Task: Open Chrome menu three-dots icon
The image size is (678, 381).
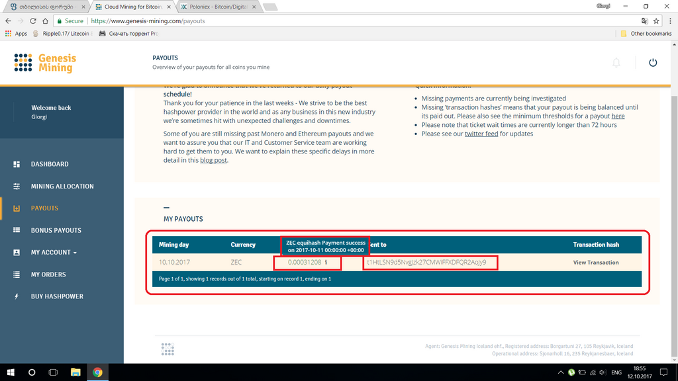Action: click(x=670, y=21)
